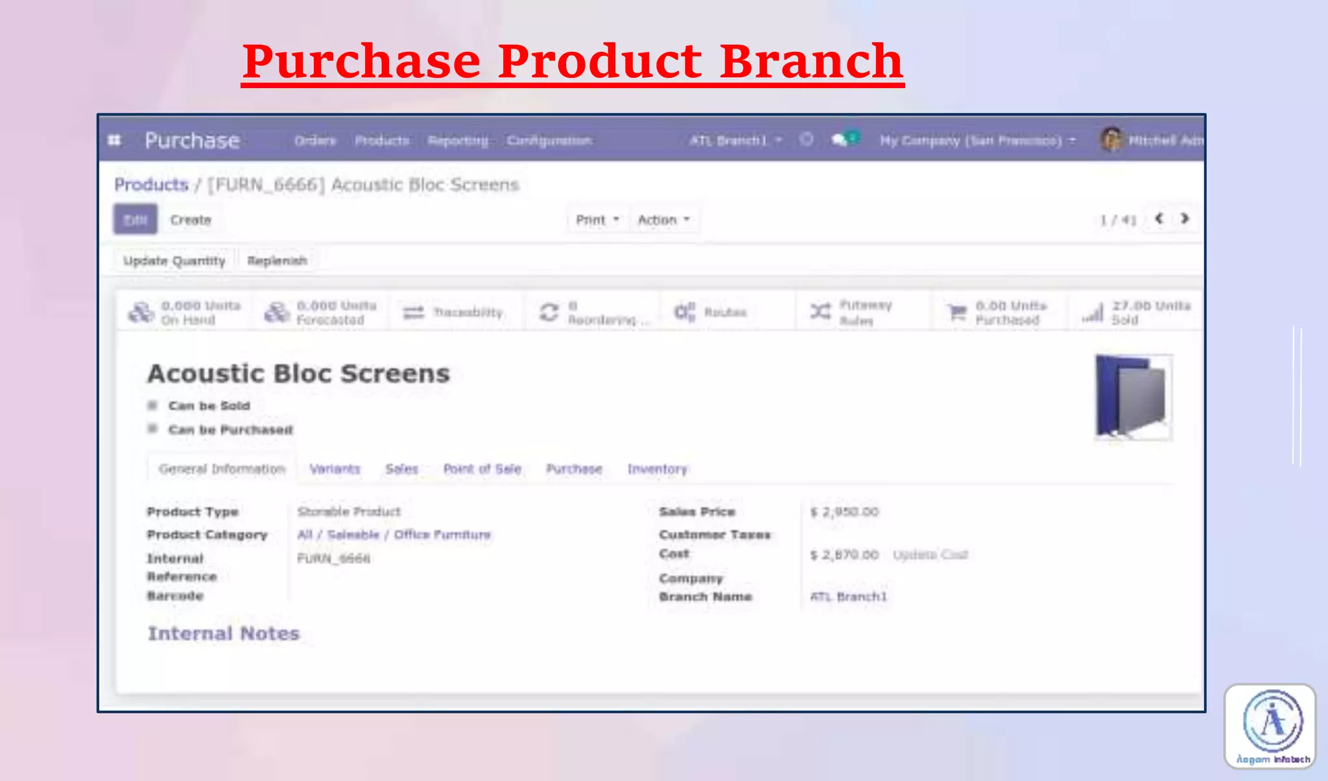This screenshot has width=1328, height=781.
Task: Open On Hand units stat button
Action: (185, 312)
